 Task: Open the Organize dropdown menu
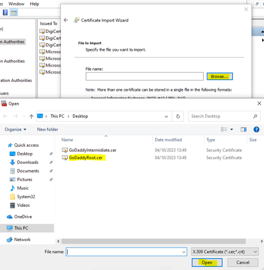click(x=15, y=129)
